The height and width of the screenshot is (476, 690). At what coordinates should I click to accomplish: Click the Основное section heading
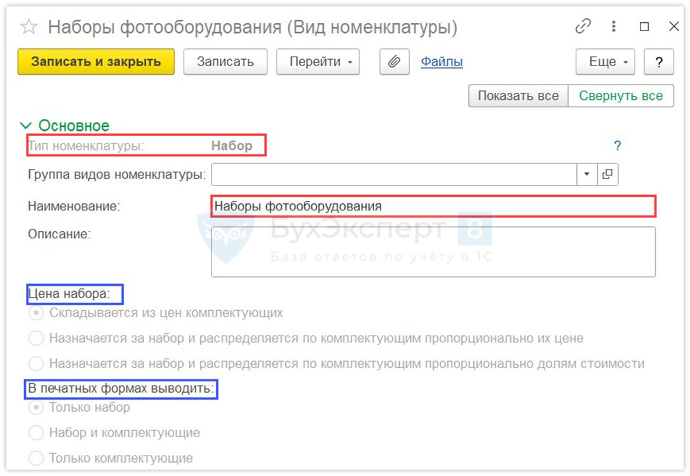(74, 125)
